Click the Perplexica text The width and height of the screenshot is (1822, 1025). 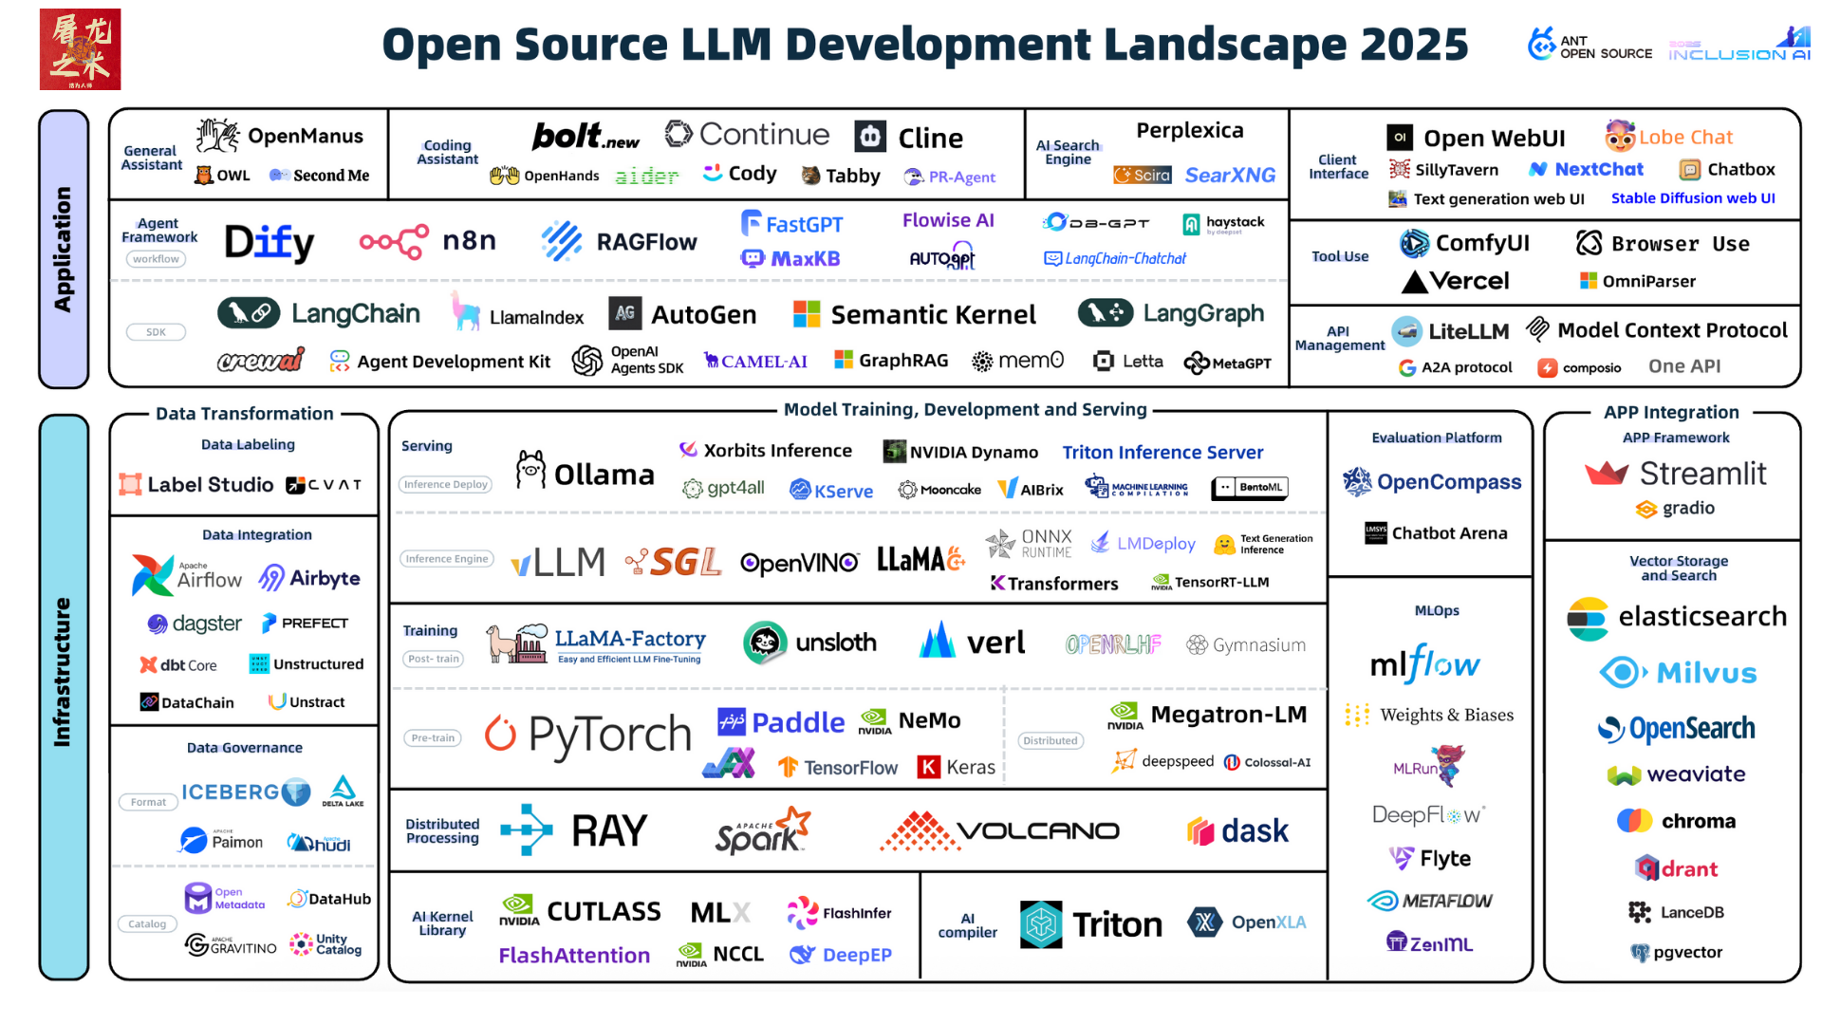[1190, 130]
